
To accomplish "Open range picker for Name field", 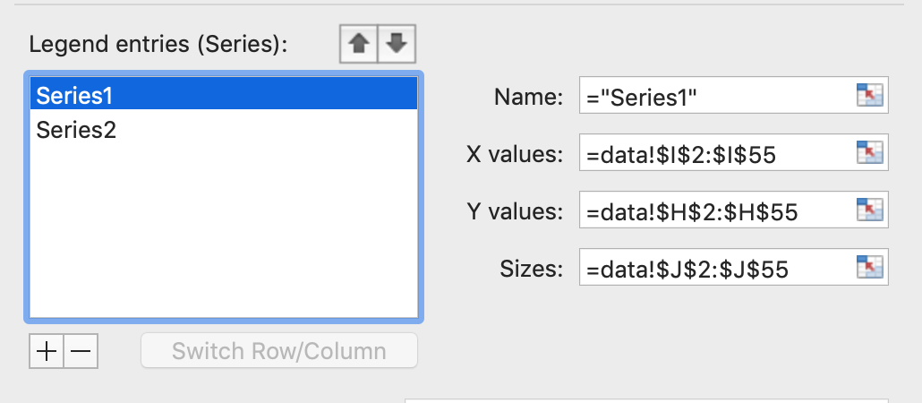I will (870, 95).
